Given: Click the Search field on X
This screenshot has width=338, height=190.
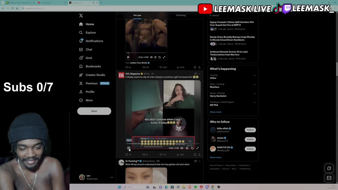Looking at the screenshot, I should click(x=233, y=15).
